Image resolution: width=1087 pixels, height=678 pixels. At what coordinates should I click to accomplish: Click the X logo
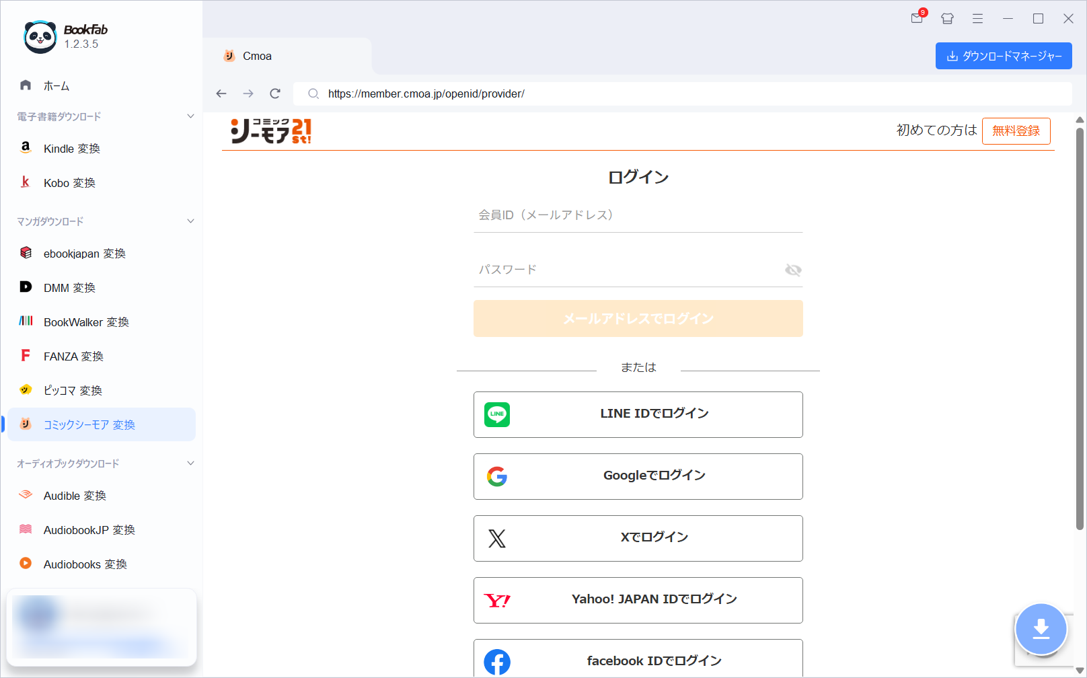[497, 538]
